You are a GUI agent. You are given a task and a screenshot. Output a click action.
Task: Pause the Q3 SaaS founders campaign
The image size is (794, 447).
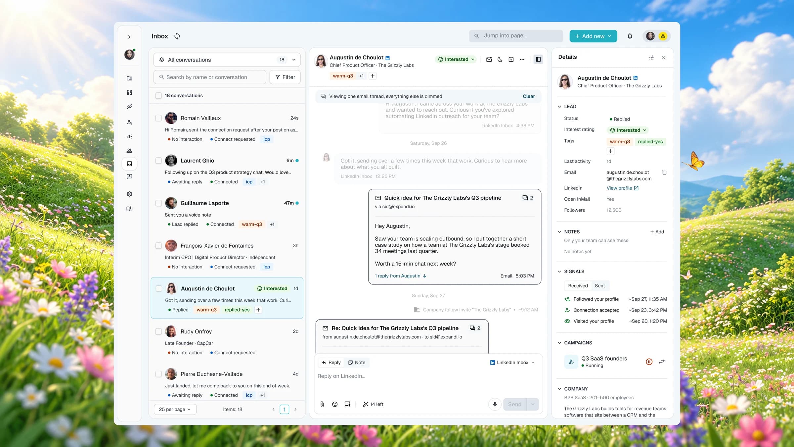click(649, 362)
